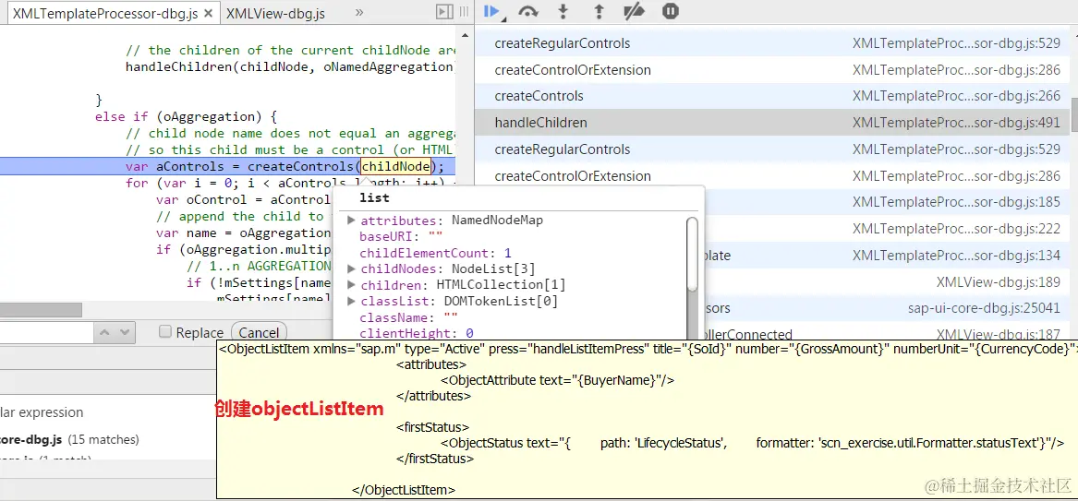Expand attributes: NamedNodeMap property
Screen dimensions: 1078x501
point(351,221)
